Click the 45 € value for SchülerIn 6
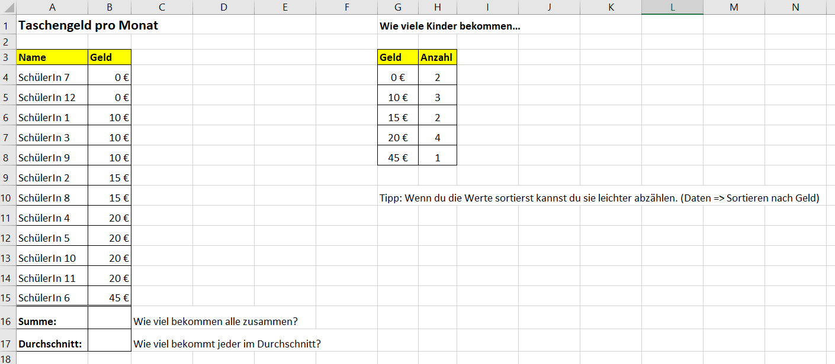This screenshot has height=364, width=835. [x=110, y=298]
